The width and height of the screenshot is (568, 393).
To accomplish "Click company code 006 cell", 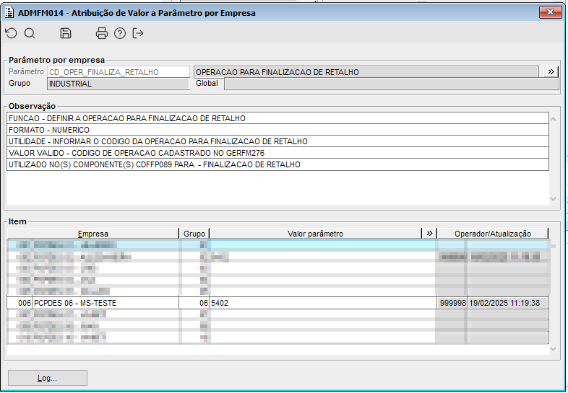I will point(20,303).
